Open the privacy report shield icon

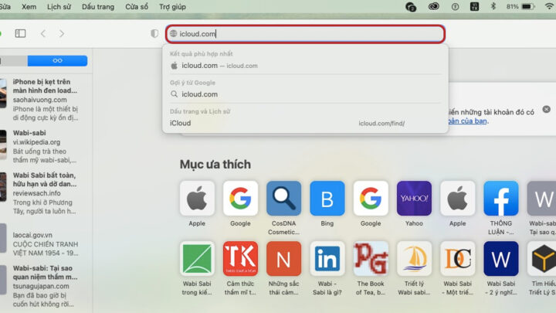click(x=154, y=33)
